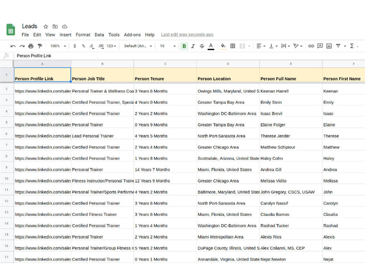Select the 'Matthew Schipiour' cell
Image resolution: width=365 pixels, height=274 pixels.
coord(291,145)
